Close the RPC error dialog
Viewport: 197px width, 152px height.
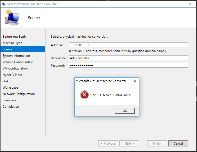click(x=135, y=81)
